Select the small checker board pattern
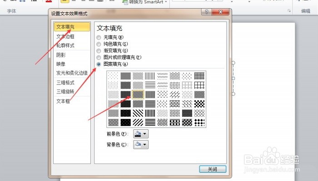Screen dimensions: 318x181 coord(199,94)
